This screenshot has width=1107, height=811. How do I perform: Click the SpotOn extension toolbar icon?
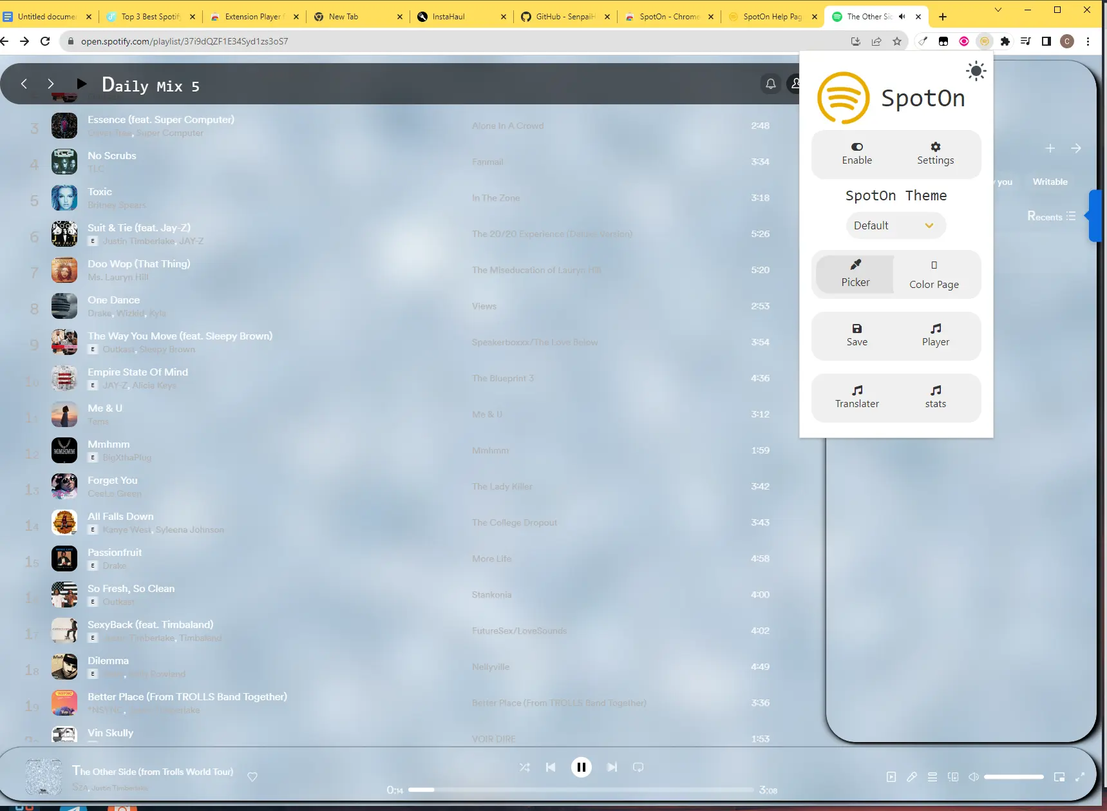[984, 41]
